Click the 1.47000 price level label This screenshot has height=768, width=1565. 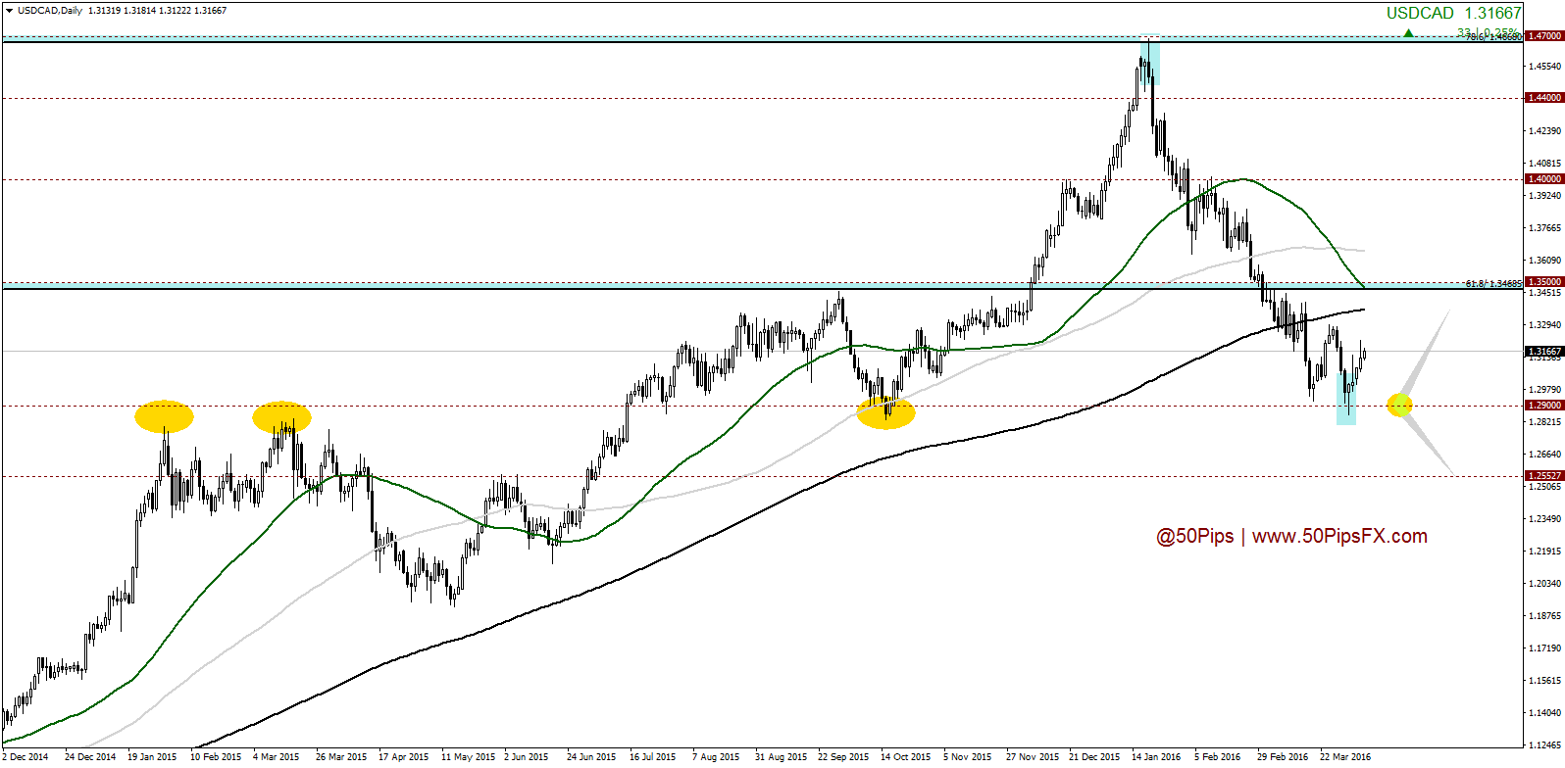1544,36
